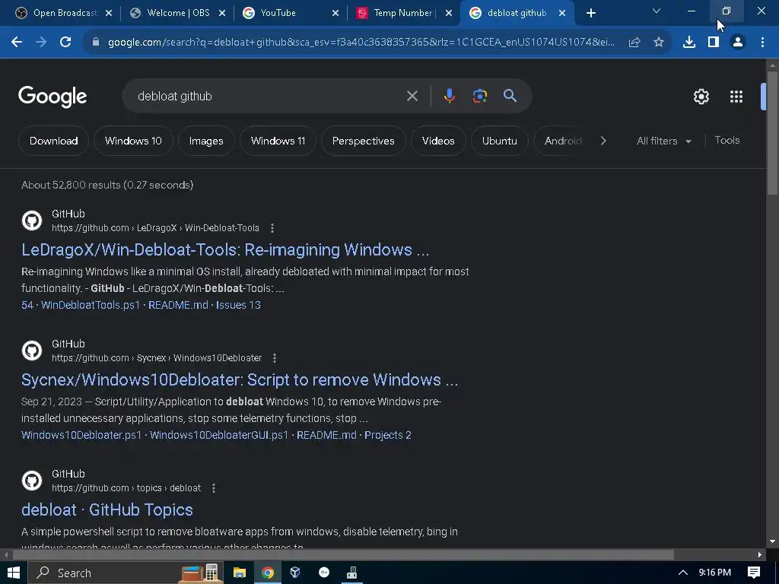The height and width of the screenshot is (584, 779).
Task: Click the browser address bar URL
Action: tap(361, 43)
